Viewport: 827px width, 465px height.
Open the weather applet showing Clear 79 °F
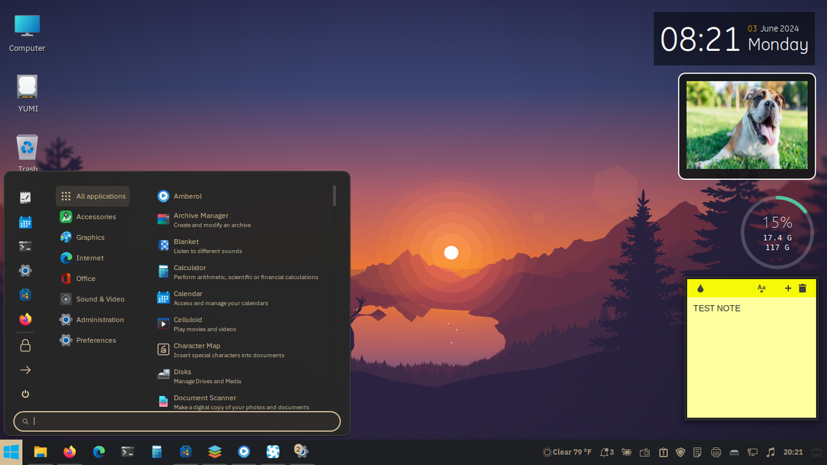coord(567,452)
